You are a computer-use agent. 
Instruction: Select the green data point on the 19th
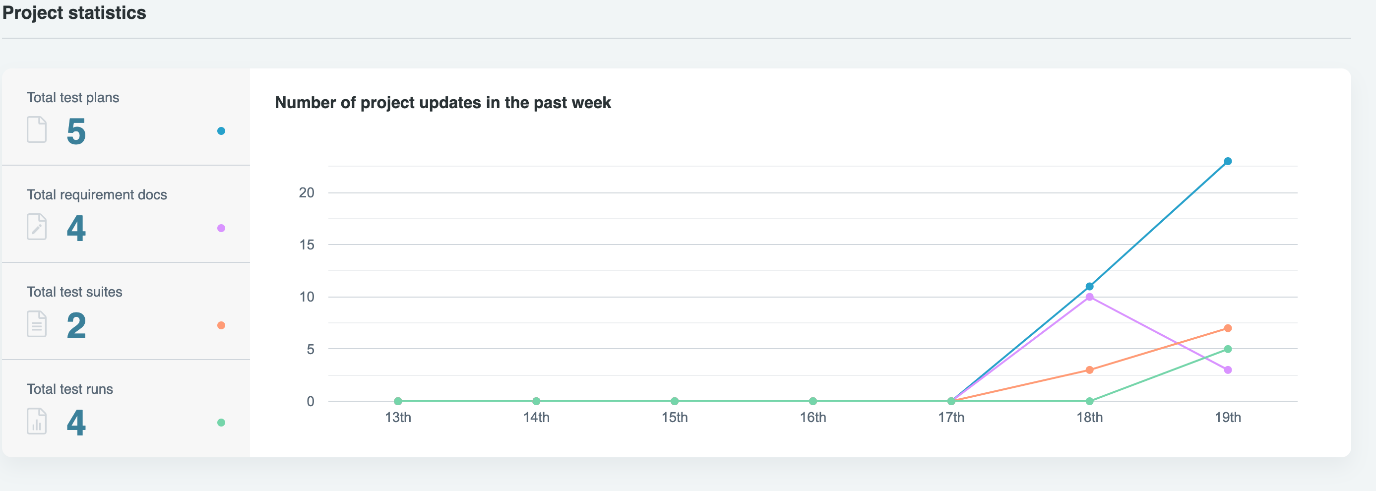1228,349
